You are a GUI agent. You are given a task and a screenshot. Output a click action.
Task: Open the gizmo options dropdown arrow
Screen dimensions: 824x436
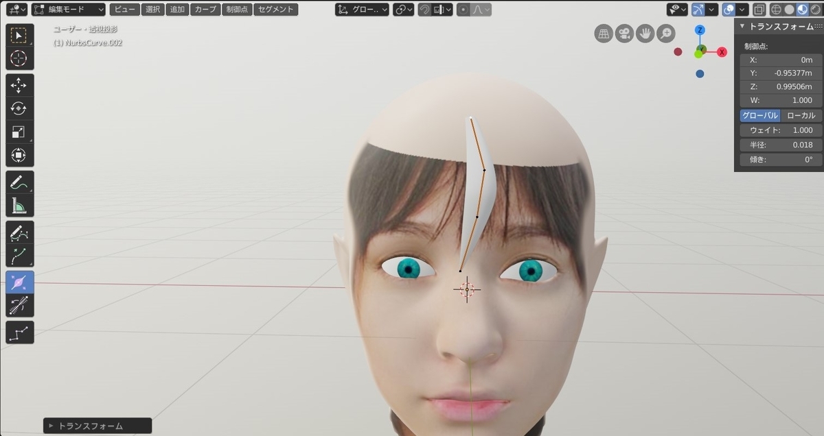pyautogui.click(x=712, y=10)
